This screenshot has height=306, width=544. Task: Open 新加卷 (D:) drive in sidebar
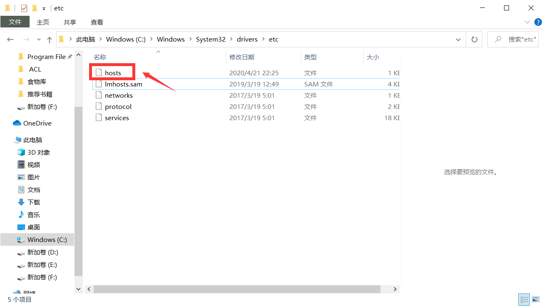(42, 252)
